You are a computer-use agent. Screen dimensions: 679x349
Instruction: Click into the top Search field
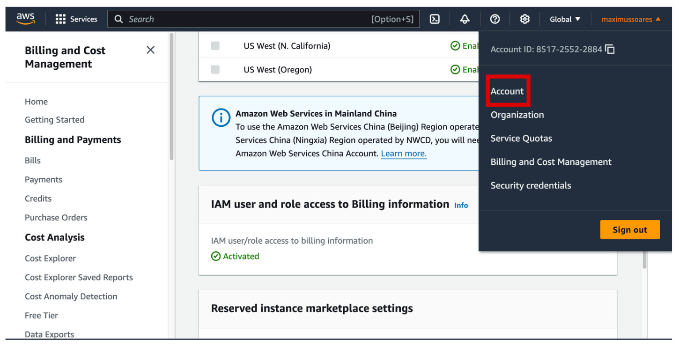pyautogui.click(x=264, y=19)
